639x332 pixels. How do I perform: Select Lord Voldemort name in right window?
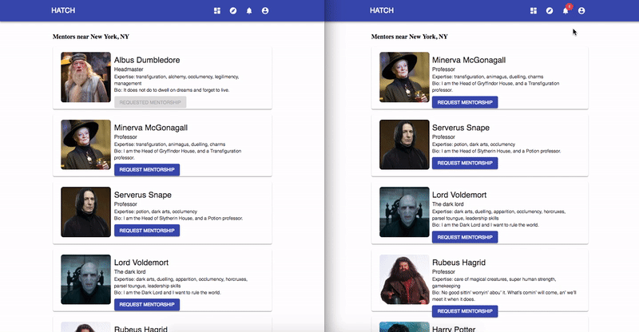(x=459, y=195)
